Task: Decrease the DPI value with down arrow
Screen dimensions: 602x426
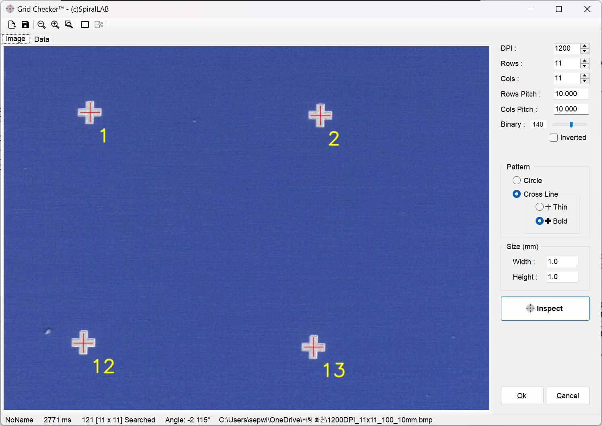Action: coord(585,51)
